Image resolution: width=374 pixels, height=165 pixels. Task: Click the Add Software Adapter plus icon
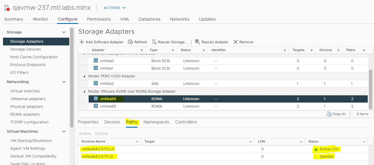[82, 42]
